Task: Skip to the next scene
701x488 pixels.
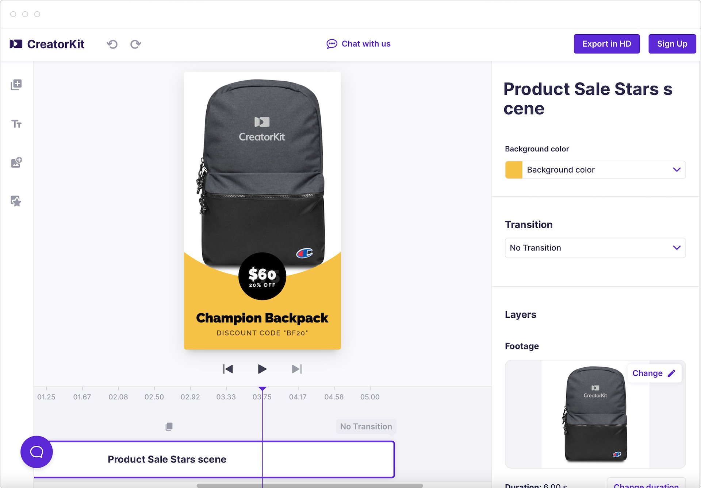Action: click(296, 369)
